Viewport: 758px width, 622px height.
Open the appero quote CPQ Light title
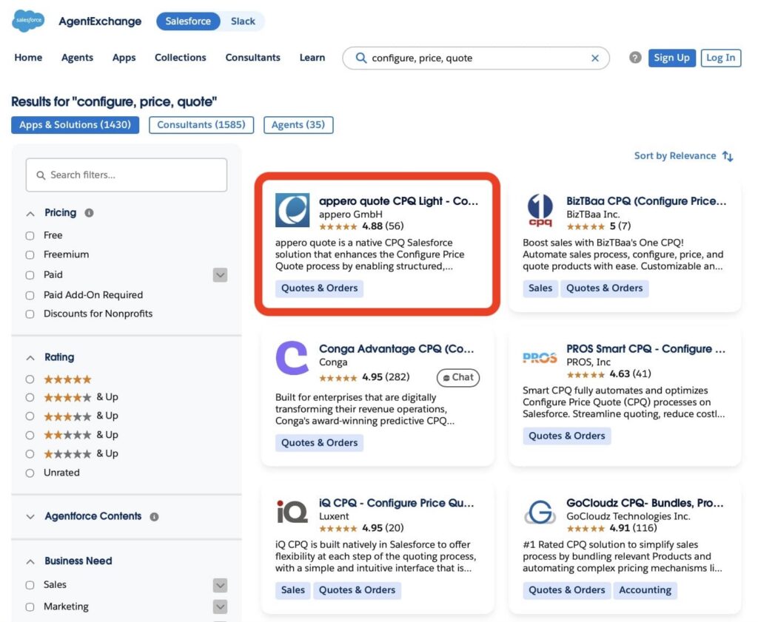[398, 201]
